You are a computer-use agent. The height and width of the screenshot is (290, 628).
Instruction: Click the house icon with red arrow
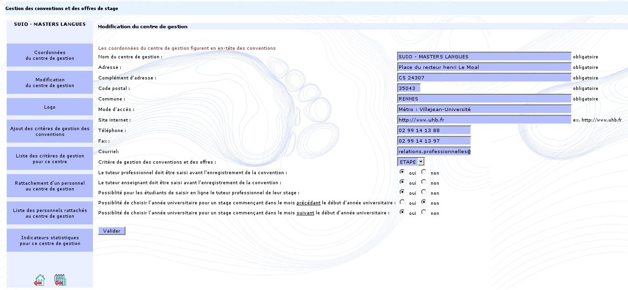tap(39, 280)
